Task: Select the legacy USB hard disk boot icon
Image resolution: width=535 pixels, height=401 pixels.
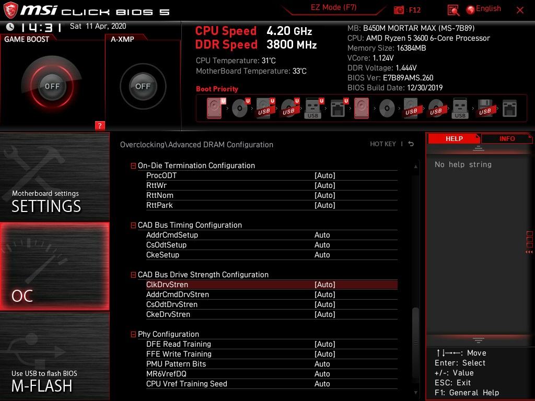Action: point(412,109)
